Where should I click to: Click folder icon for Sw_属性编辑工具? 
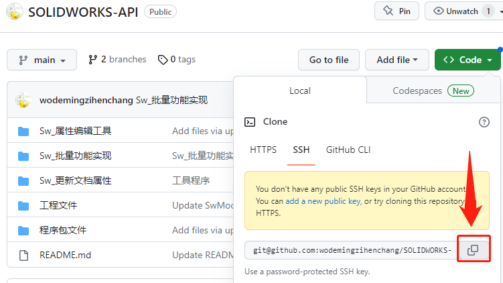(23, 131)
